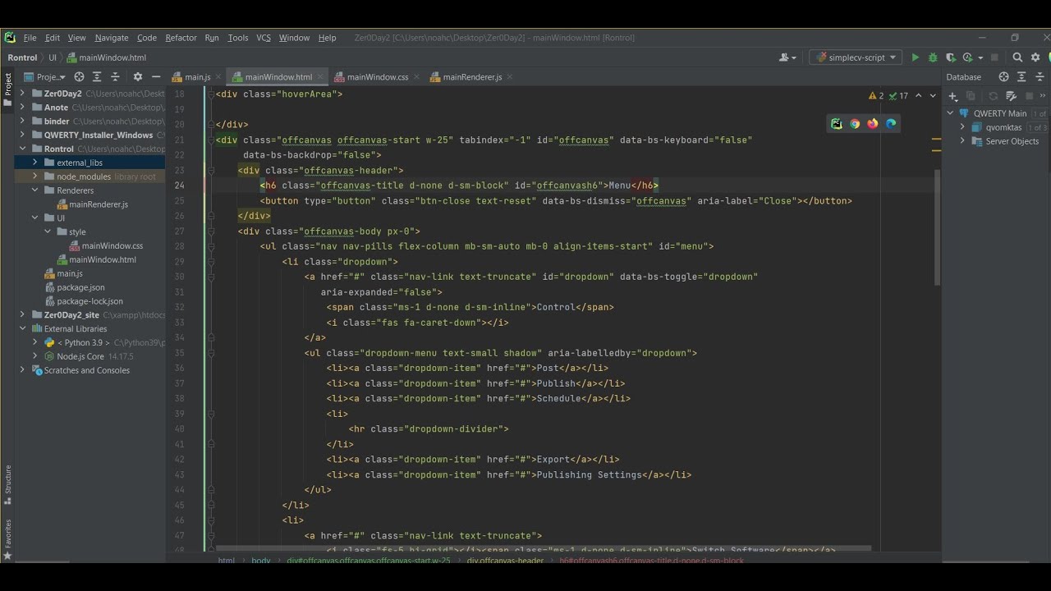The height and width of the screenshot is (591, 1051).
Task: Close the mainWindow.html editor tab
Action: coord(320,77)
